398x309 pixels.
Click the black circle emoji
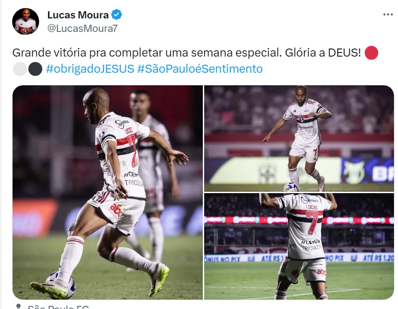(x=35, y=69)
